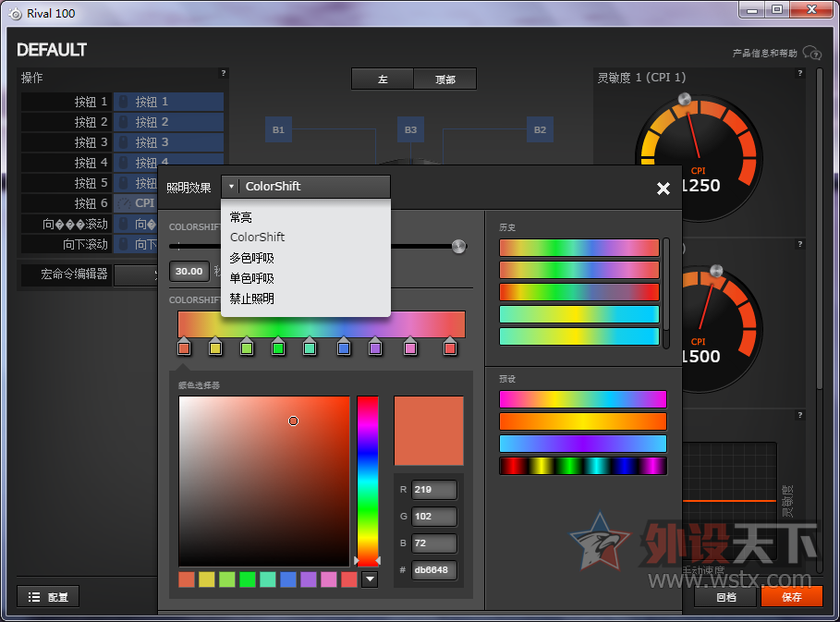Viewport: 840px width, 622px height.
Task: Click the help question mark in 灵敏度 1 panel
Action: click(800, 73)
